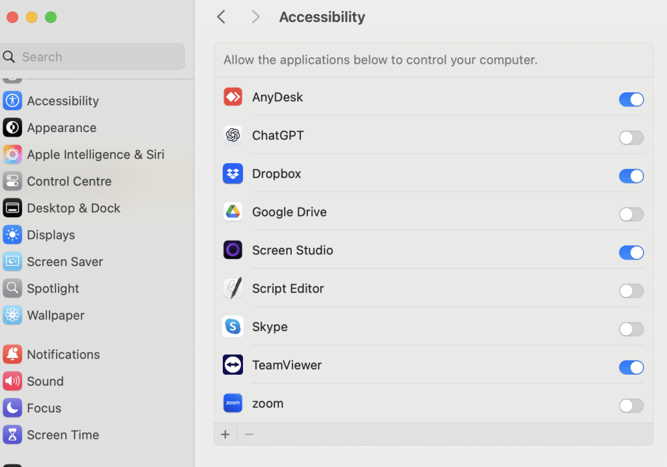Select Control Centre in the sidebar
Viewport: 667px width, 467px height.
(69, 181)
